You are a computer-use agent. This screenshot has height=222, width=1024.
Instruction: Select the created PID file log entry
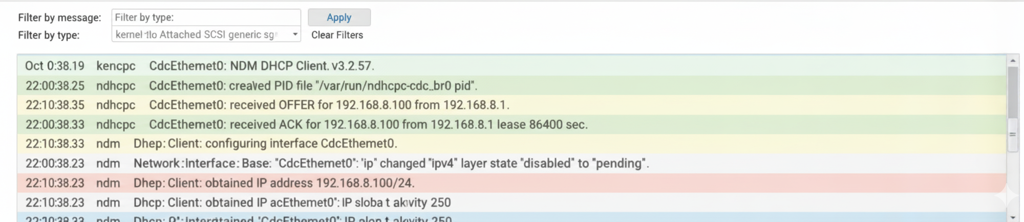(312, 85)
